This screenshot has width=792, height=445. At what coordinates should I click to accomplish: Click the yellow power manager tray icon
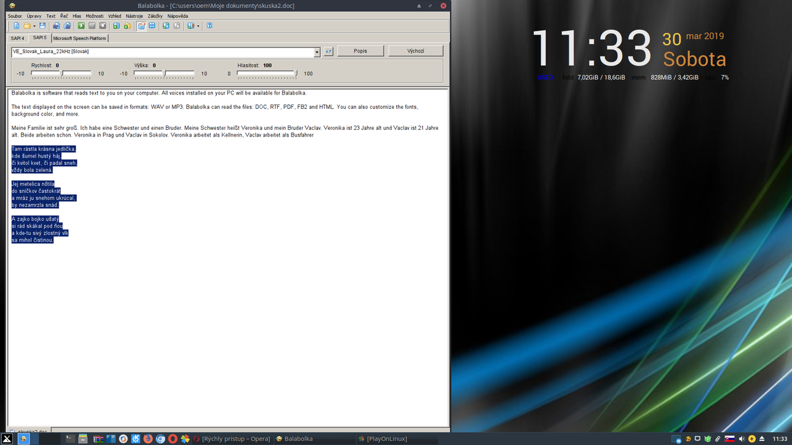click(x=752, y=439)
